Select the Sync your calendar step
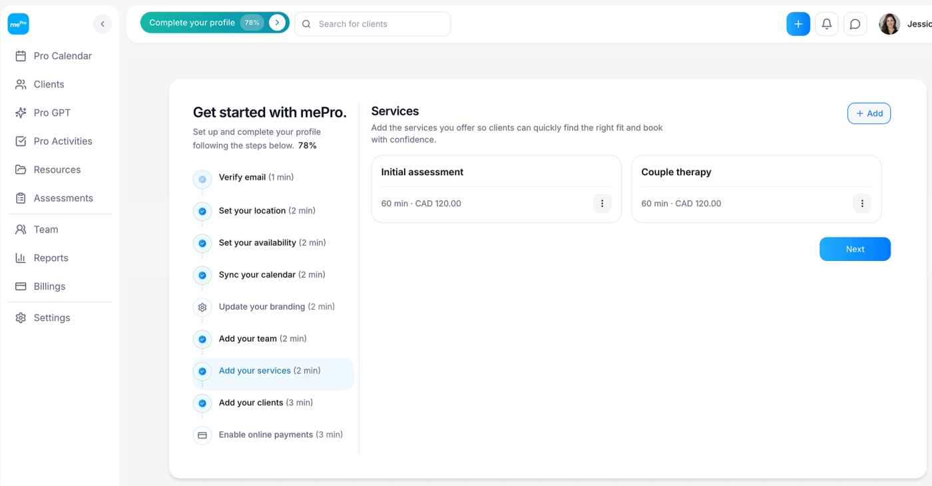The image size is (932, 486). [272, 274]
